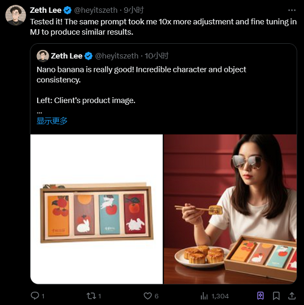The width and height of the screenshot is (304, 305).
Task: Click the 10小时 timestamp in quoted tweet
Action: point(156,56)
